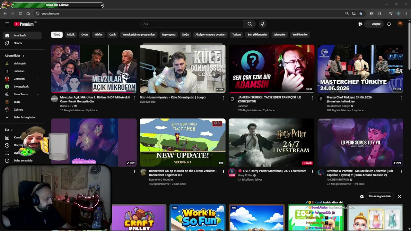The height and width of the screenshot is (231, 411).
Task: Close the games shelf with the X
Action: pyautogui.click(x=399, y=196)
